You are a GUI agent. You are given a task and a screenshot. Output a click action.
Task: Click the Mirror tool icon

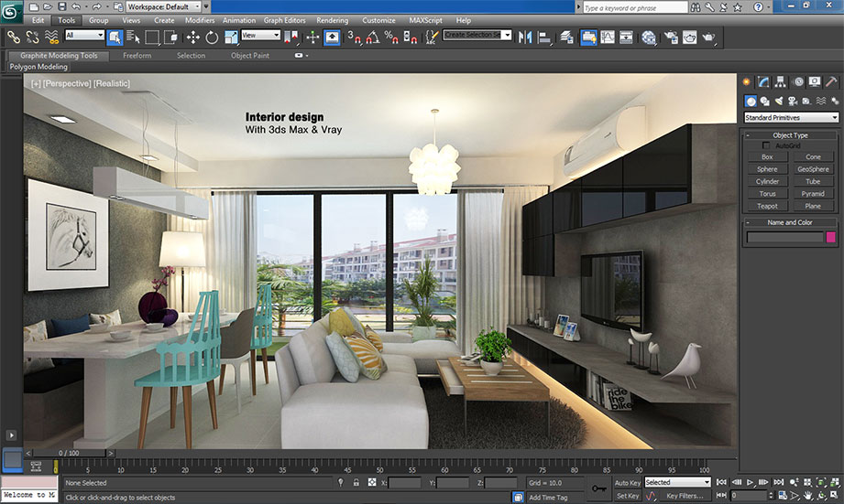click(x=525, y=38)
